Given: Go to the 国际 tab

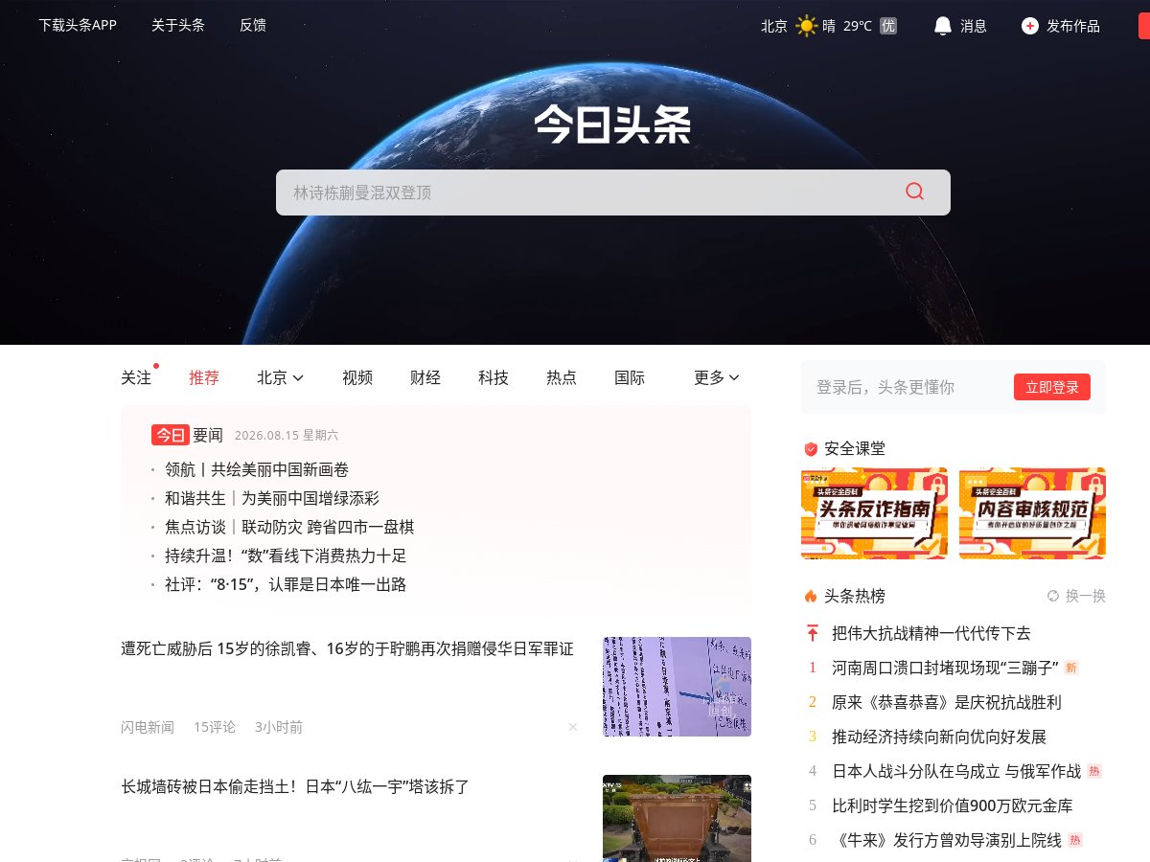Looking at the screenshot, I should coord(630,377).
